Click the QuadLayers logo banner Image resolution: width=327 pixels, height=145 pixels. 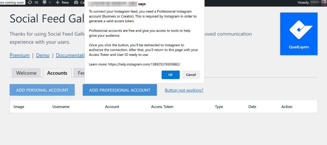[x=299, y=34]
